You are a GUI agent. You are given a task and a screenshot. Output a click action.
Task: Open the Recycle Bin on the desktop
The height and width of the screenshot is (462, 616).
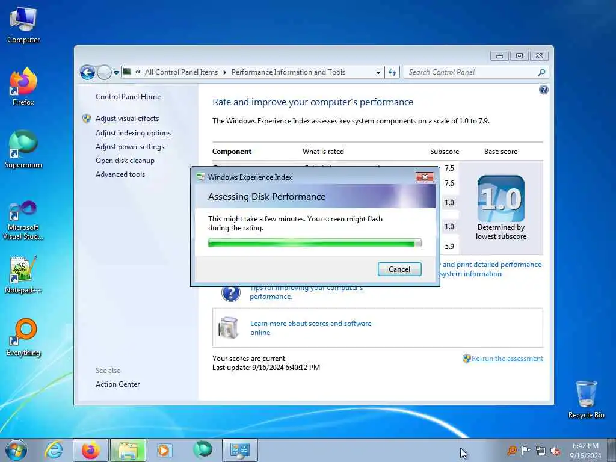(x=586, y=399)
